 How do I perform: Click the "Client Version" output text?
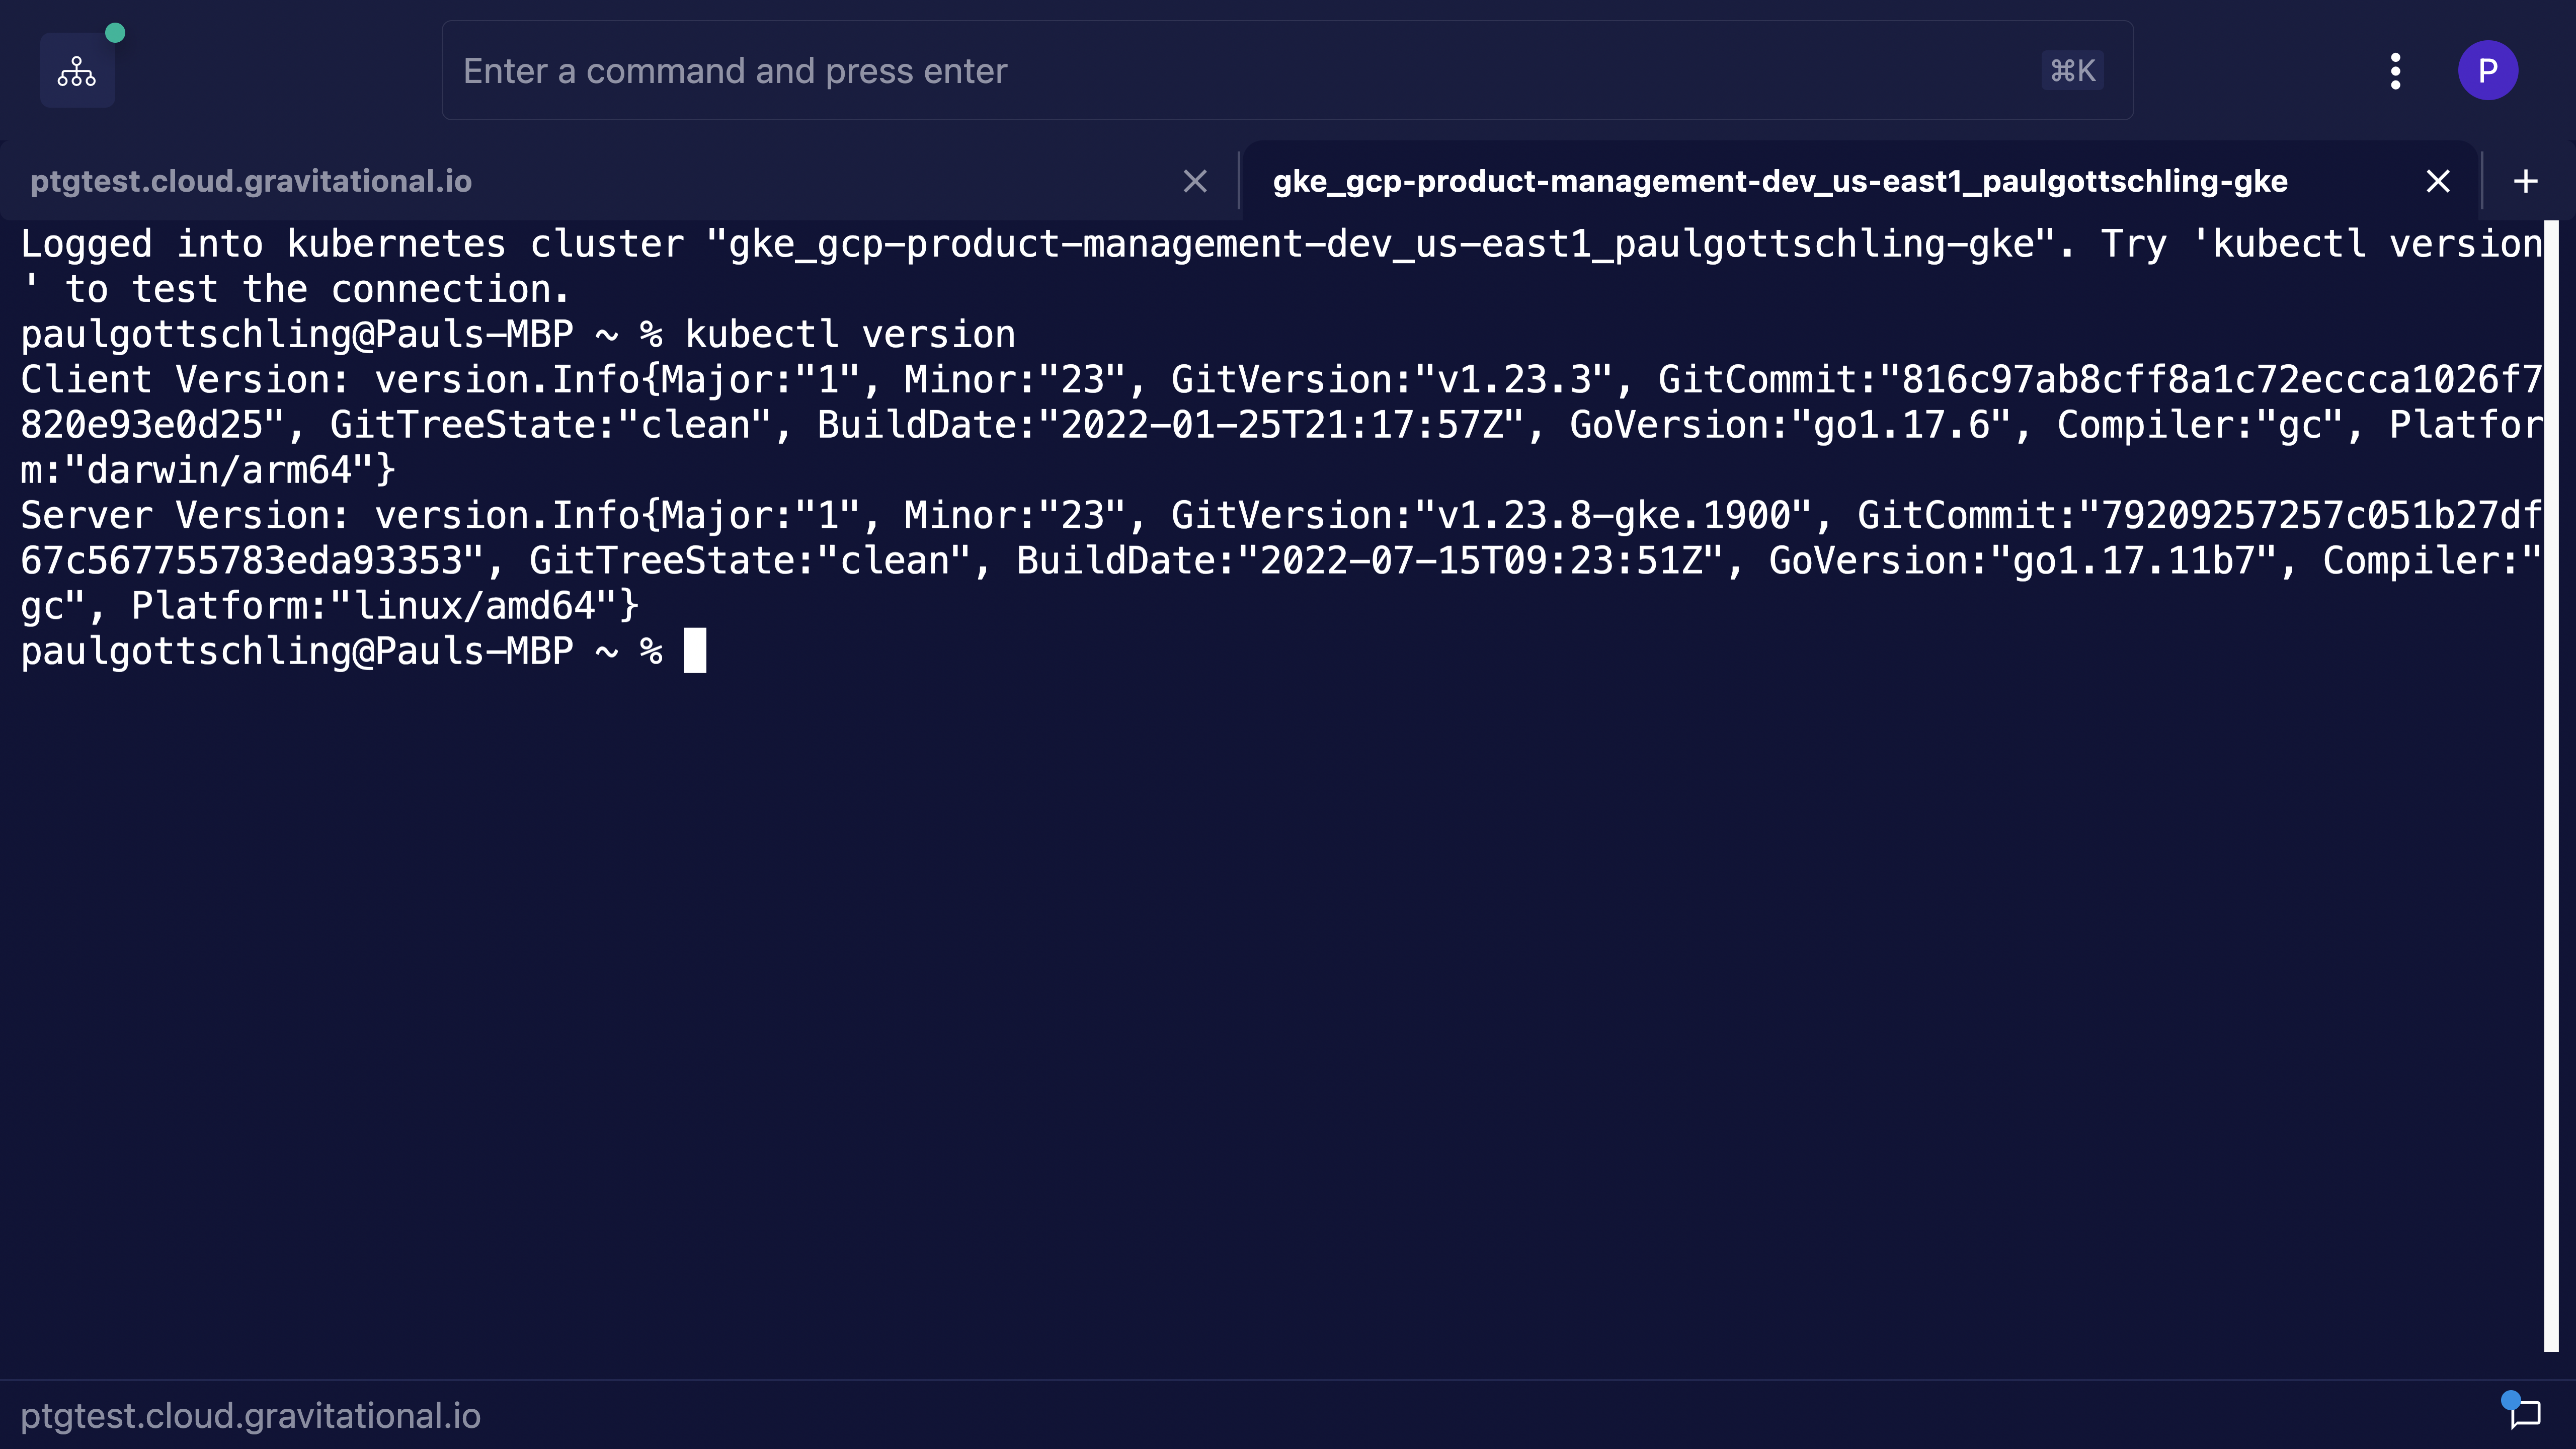tap(184, 380)
